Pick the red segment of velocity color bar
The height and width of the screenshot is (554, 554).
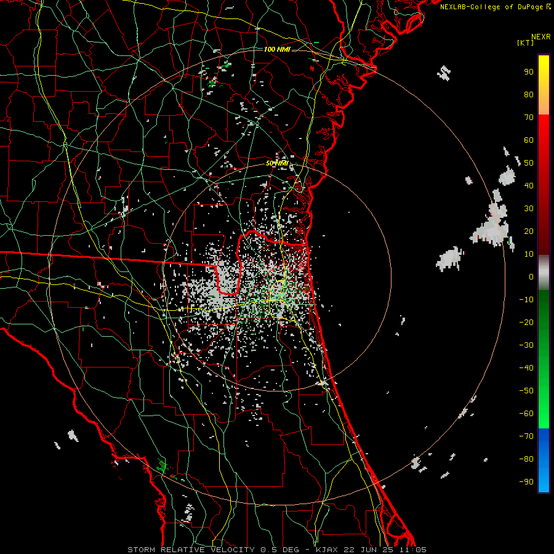coord(544,185)
